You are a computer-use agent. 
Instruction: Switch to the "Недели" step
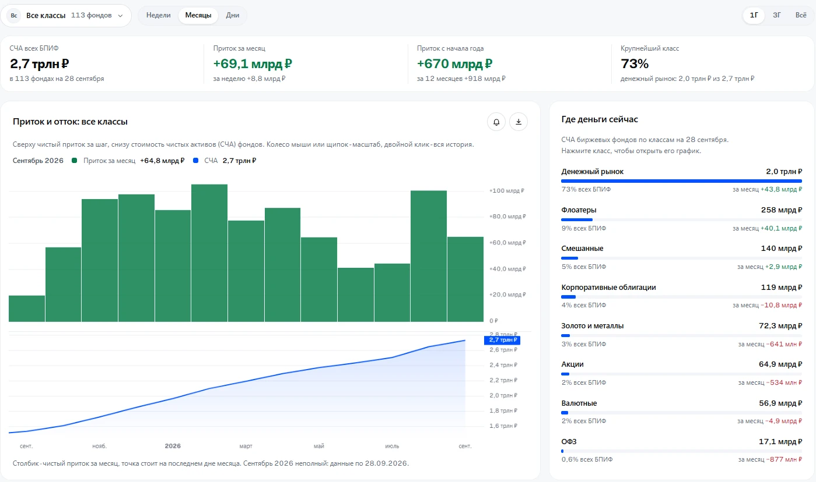pos(159,16)
